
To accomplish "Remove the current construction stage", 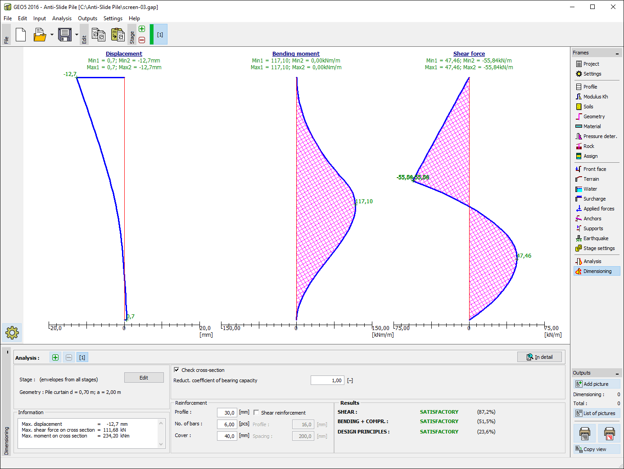I will point(142,40).
